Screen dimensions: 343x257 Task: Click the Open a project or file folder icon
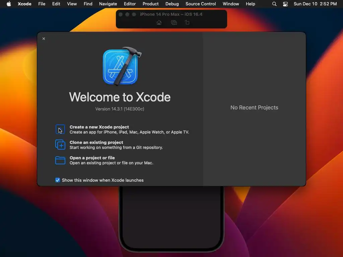pyautogui.click(x=60, y=160)
